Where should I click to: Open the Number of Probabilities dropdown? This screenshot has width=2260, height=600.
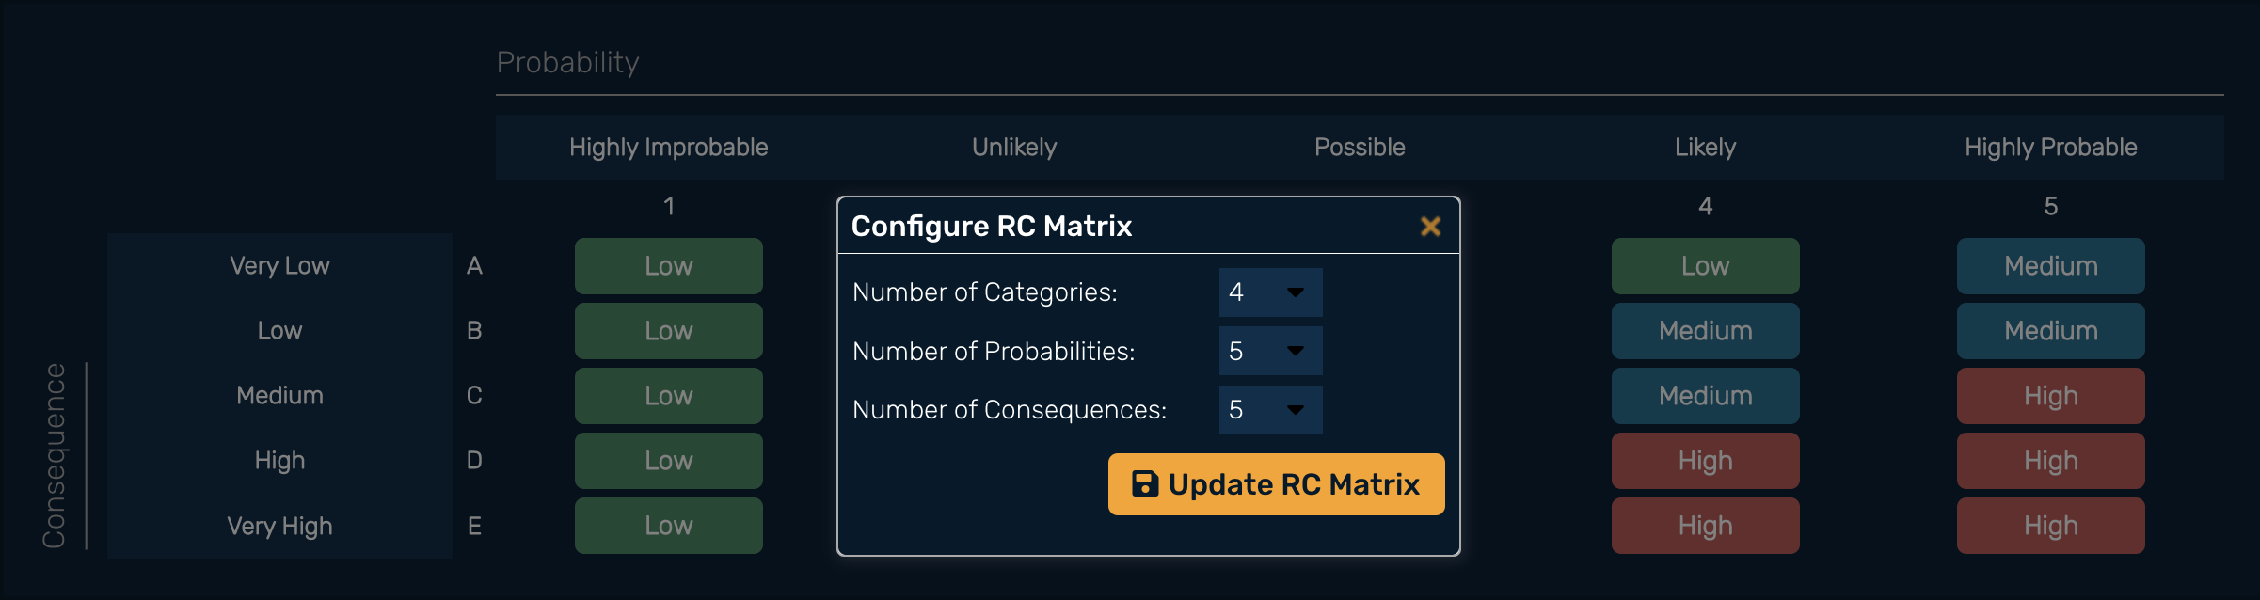coord(1270,351)
